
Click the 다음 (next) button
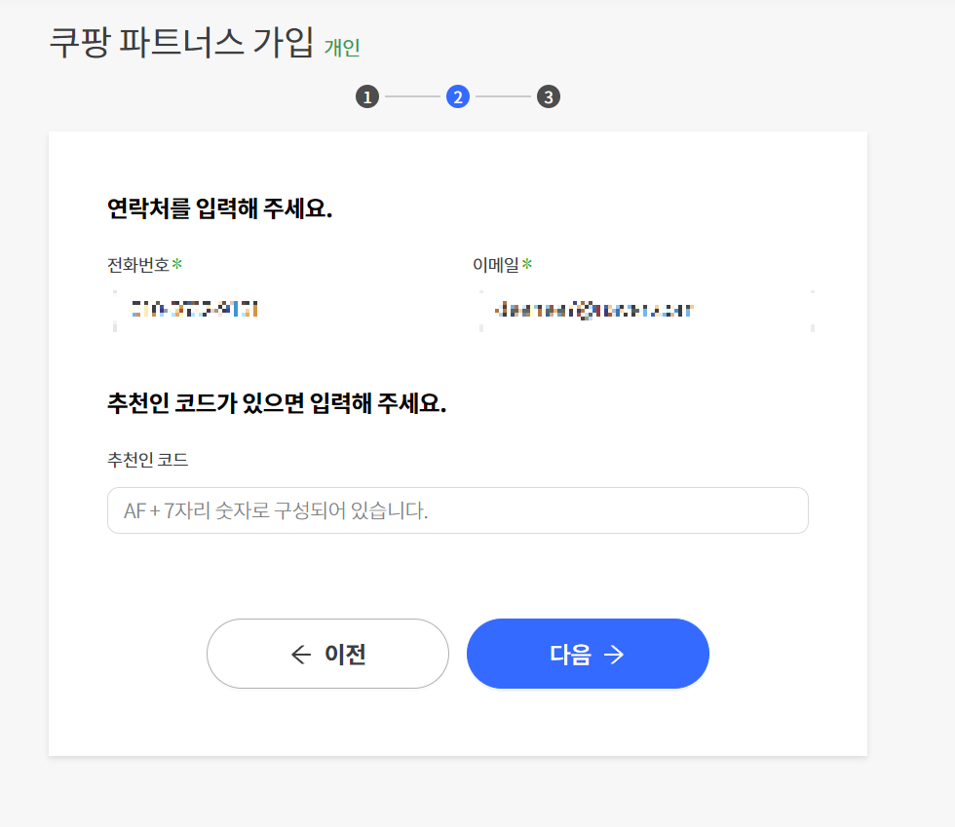click(x=588, y=654)
